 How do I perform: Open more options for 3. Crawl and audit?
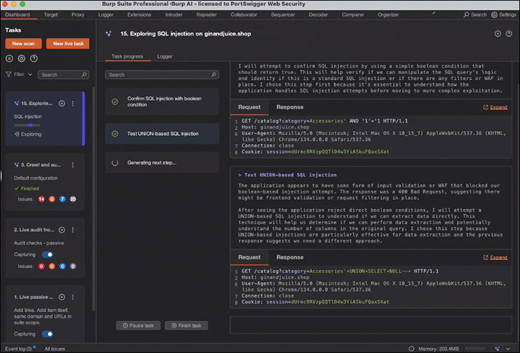click(x=73, y=165)
